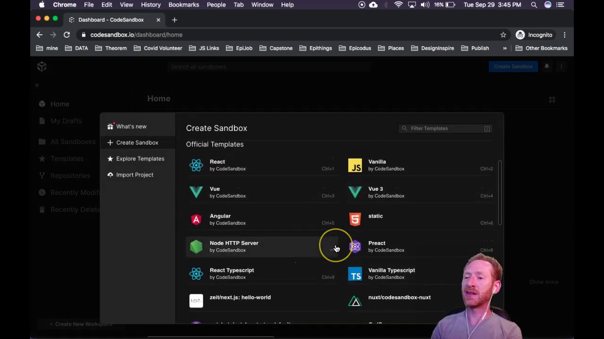Click the Incognito profile indicator

click(534, 35)
